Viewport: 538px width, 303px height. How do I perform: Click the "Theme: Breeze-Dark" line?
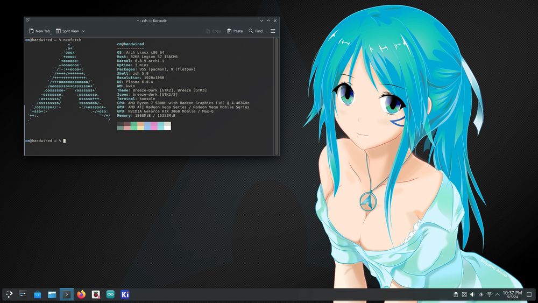tap(162, 90)
